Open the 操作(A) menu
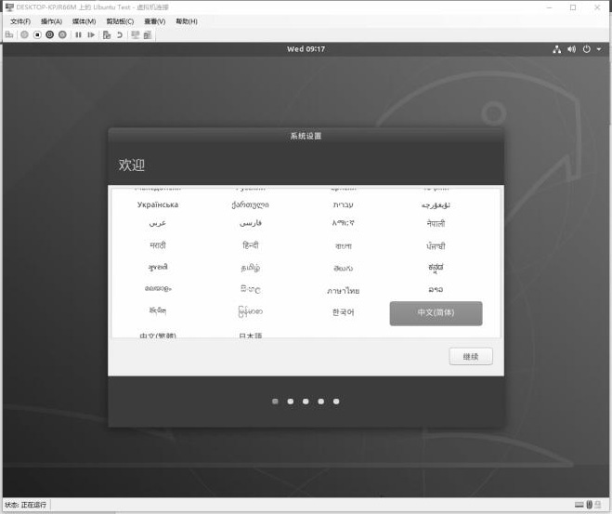Viewport: 612px width, 514px height. pos(51,20)
